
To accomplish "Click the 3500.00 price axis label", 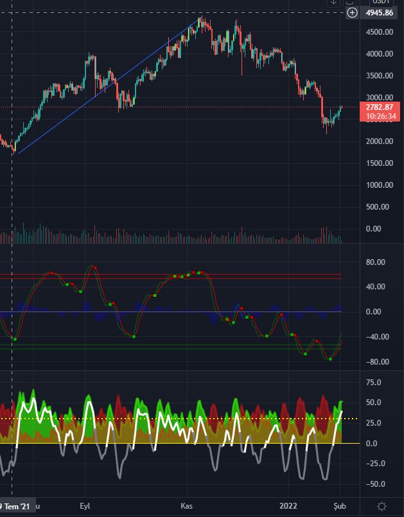I will click(x=380, y=75).
